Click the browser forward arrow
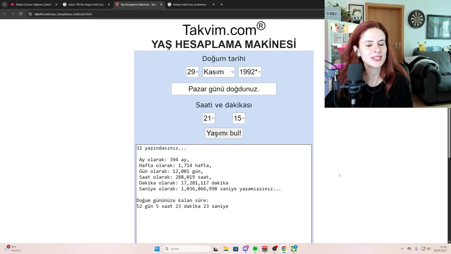This screenshot has width=451, height=254. coord(13,14)
